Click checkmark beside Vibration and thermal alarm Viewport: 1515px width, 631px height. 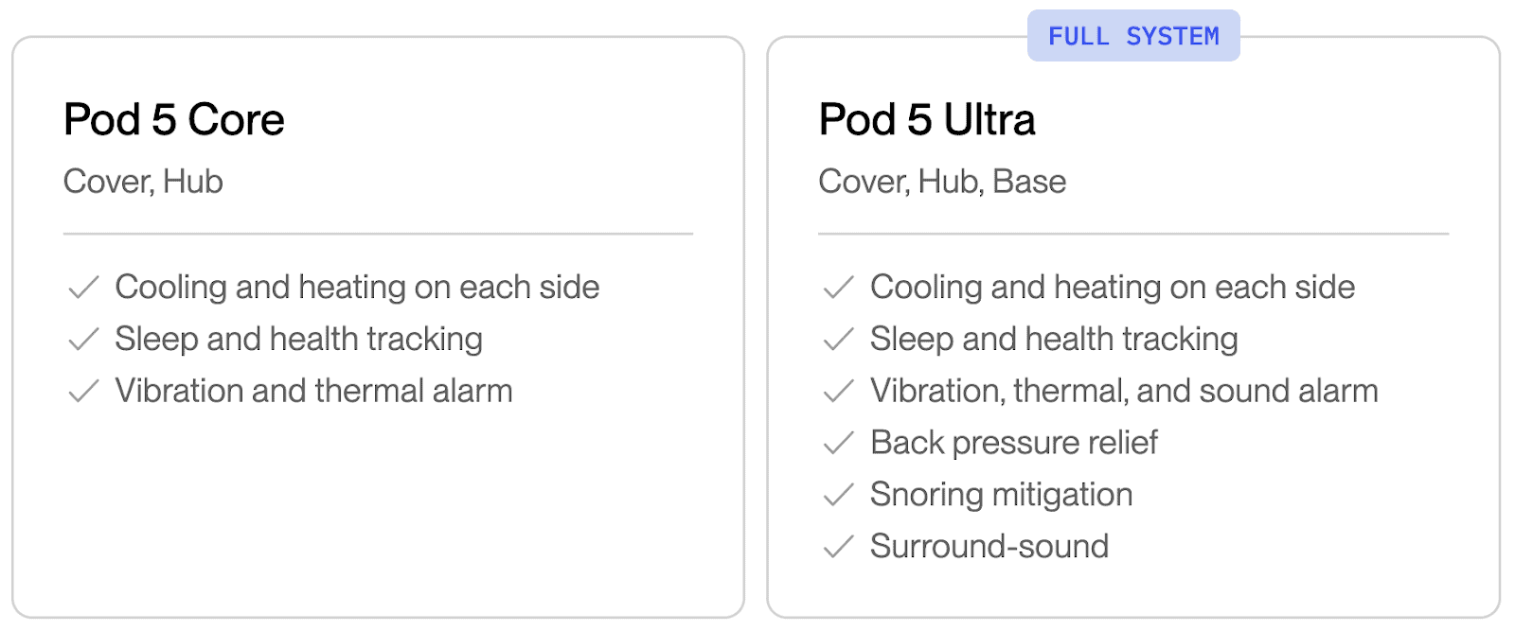click(x=84, y=392)
